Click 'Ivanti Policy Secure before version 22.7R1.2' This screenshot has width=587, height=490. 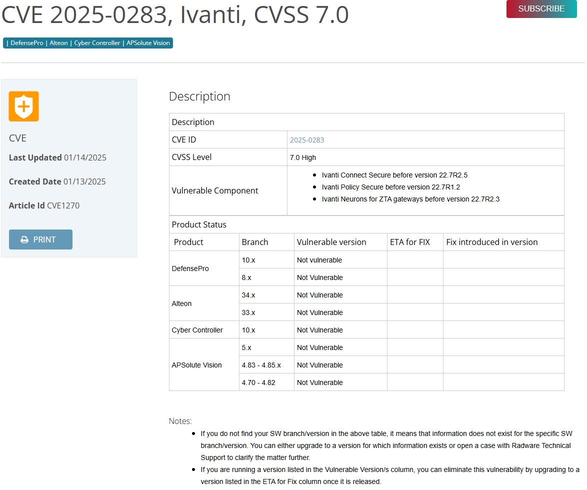(391, 187)
